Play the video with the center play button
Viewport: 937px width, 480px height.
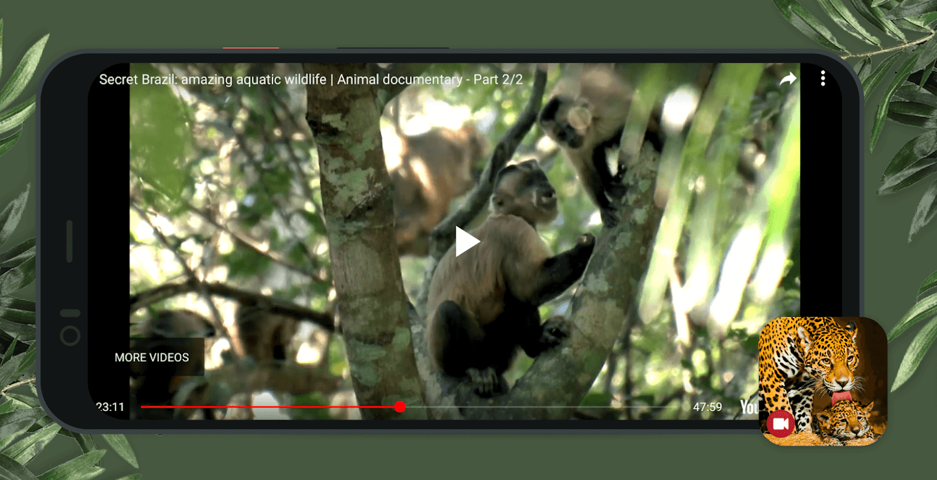point(467,241)
